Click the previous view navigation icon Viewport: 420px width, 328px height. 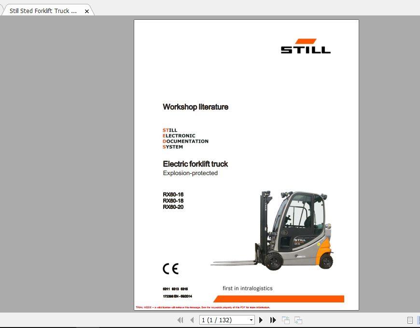[285, 320]
